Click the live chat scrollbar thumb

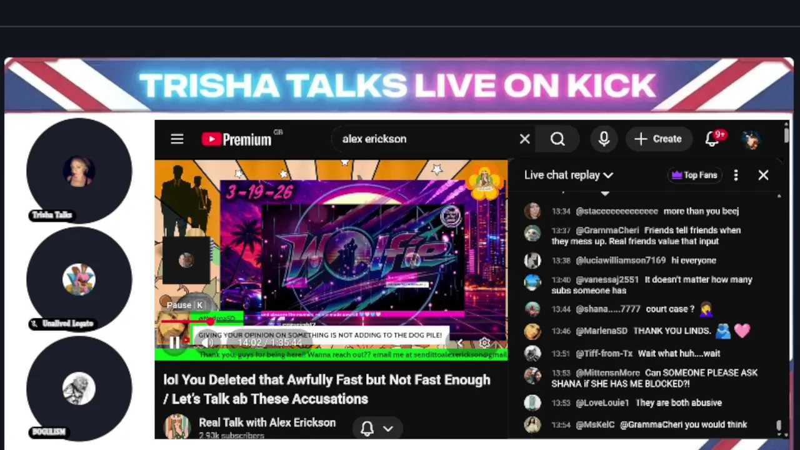779,426
